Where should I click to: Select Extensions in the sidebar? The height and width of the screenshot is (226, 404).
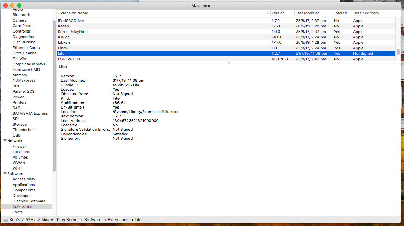click(x=22, y=206)
